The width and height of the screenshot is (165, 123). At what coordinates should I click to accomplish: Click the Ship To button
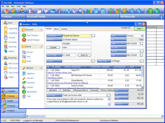click(84, 55)
